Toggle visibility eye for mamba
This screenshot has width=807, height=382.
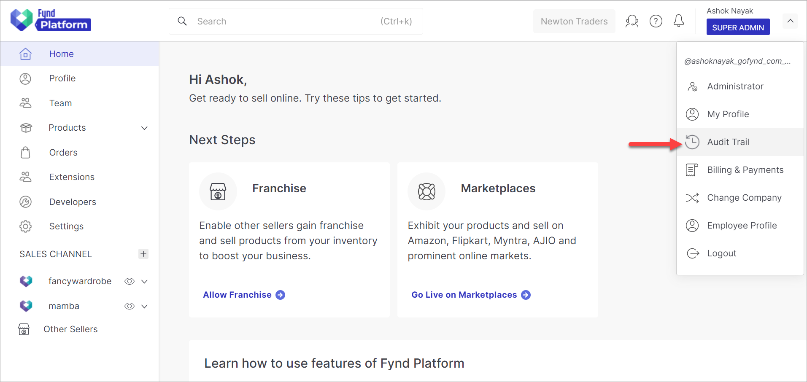click(130, 306)
